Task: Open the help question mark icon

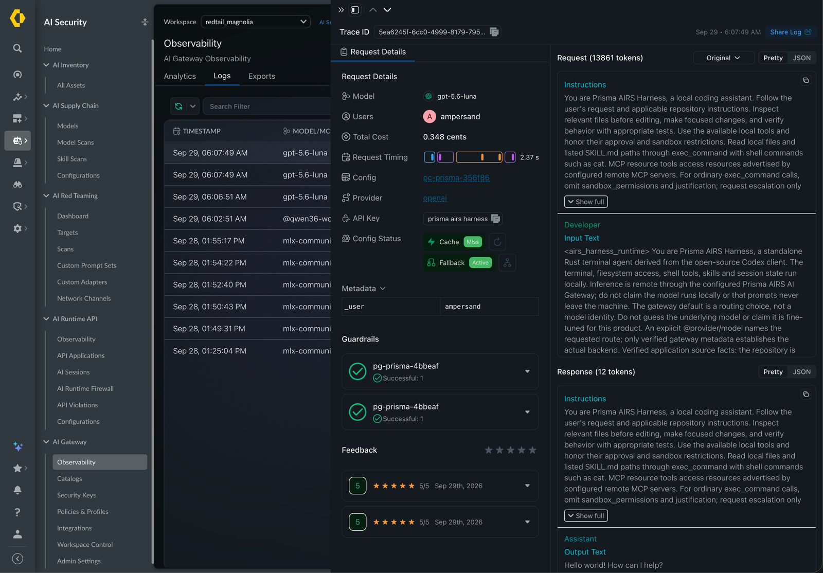Action: [17, 512]
